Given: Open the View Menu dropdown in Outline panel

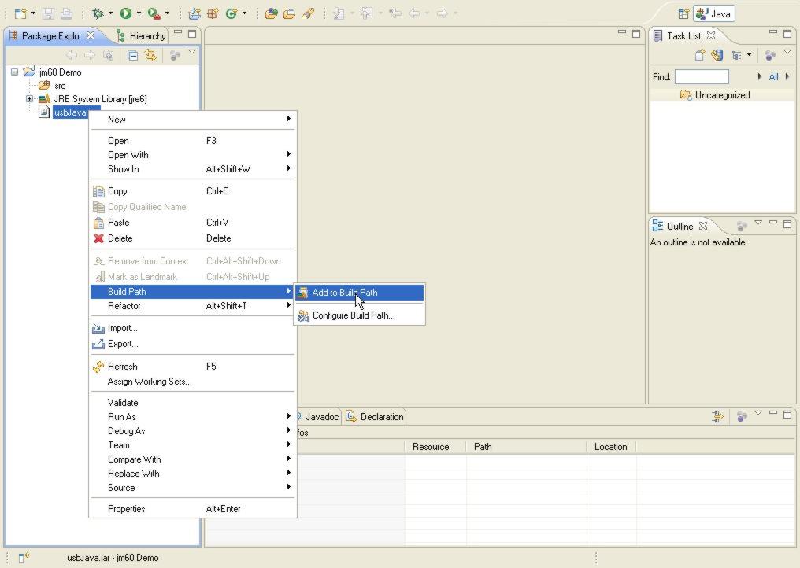Looking at the screenshot, I should [x=758, y=226].
